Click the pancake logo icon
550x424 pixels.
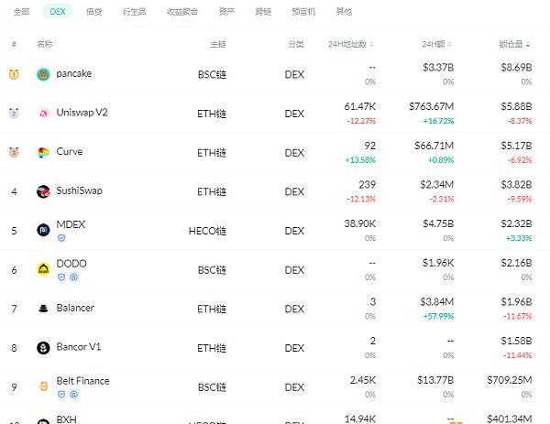43,74
